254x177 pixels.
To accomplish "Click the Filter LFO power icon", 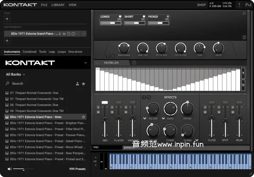I will (98, 63).
